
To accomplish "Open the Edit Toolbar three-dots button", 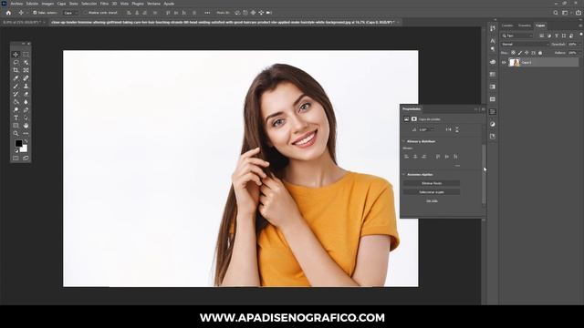I will (26, 134).
